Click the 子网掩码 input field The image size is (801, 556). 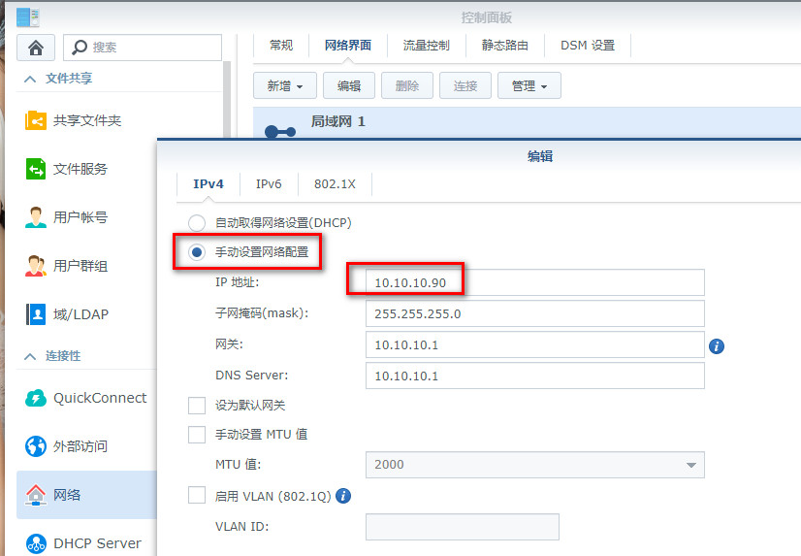(535, 313)
